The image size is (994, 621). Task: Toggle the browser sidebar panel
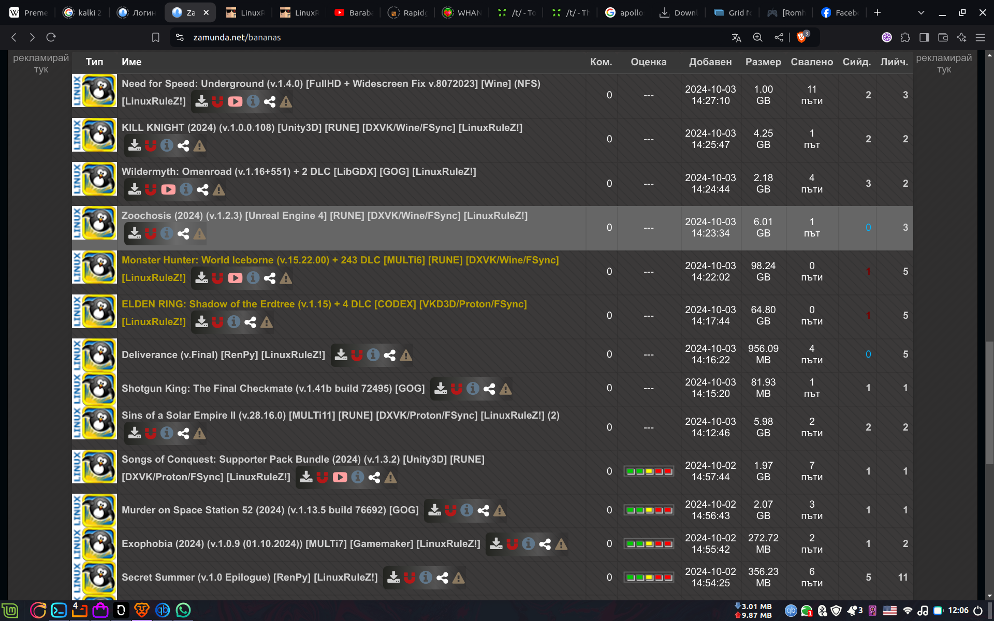(924, 37)
